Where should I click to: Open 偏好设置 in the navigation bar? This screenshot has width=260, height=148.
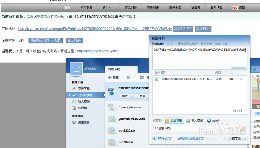tap(175, 8)
